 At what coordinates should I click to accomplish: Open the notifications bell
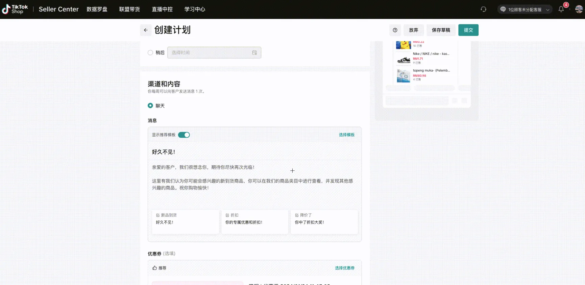561,9
